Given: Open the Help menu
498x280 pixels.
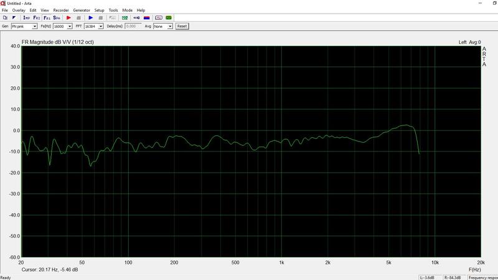Looking at the screenshot, I should coord(141,10).
